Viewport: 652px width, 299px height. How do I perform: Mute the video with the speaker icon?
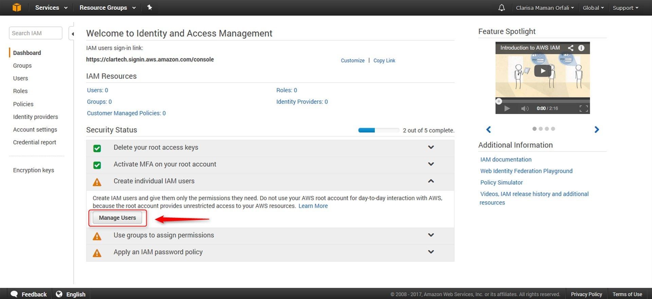[525, 108]
